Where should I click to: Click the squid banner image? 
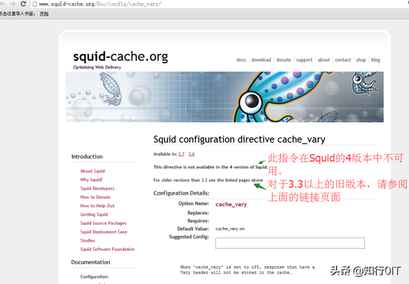(224, 97)
